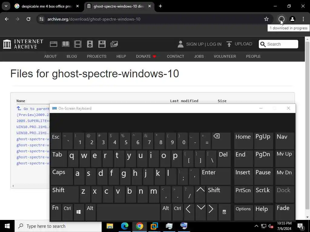
Task: Toggle the left Shift key
Action: pos(64,194)
